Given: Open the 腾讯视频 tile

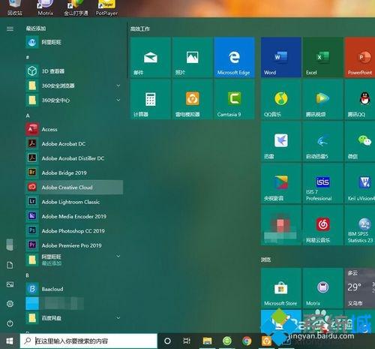Looking at the screenshot, I should (x=322, y=99).
